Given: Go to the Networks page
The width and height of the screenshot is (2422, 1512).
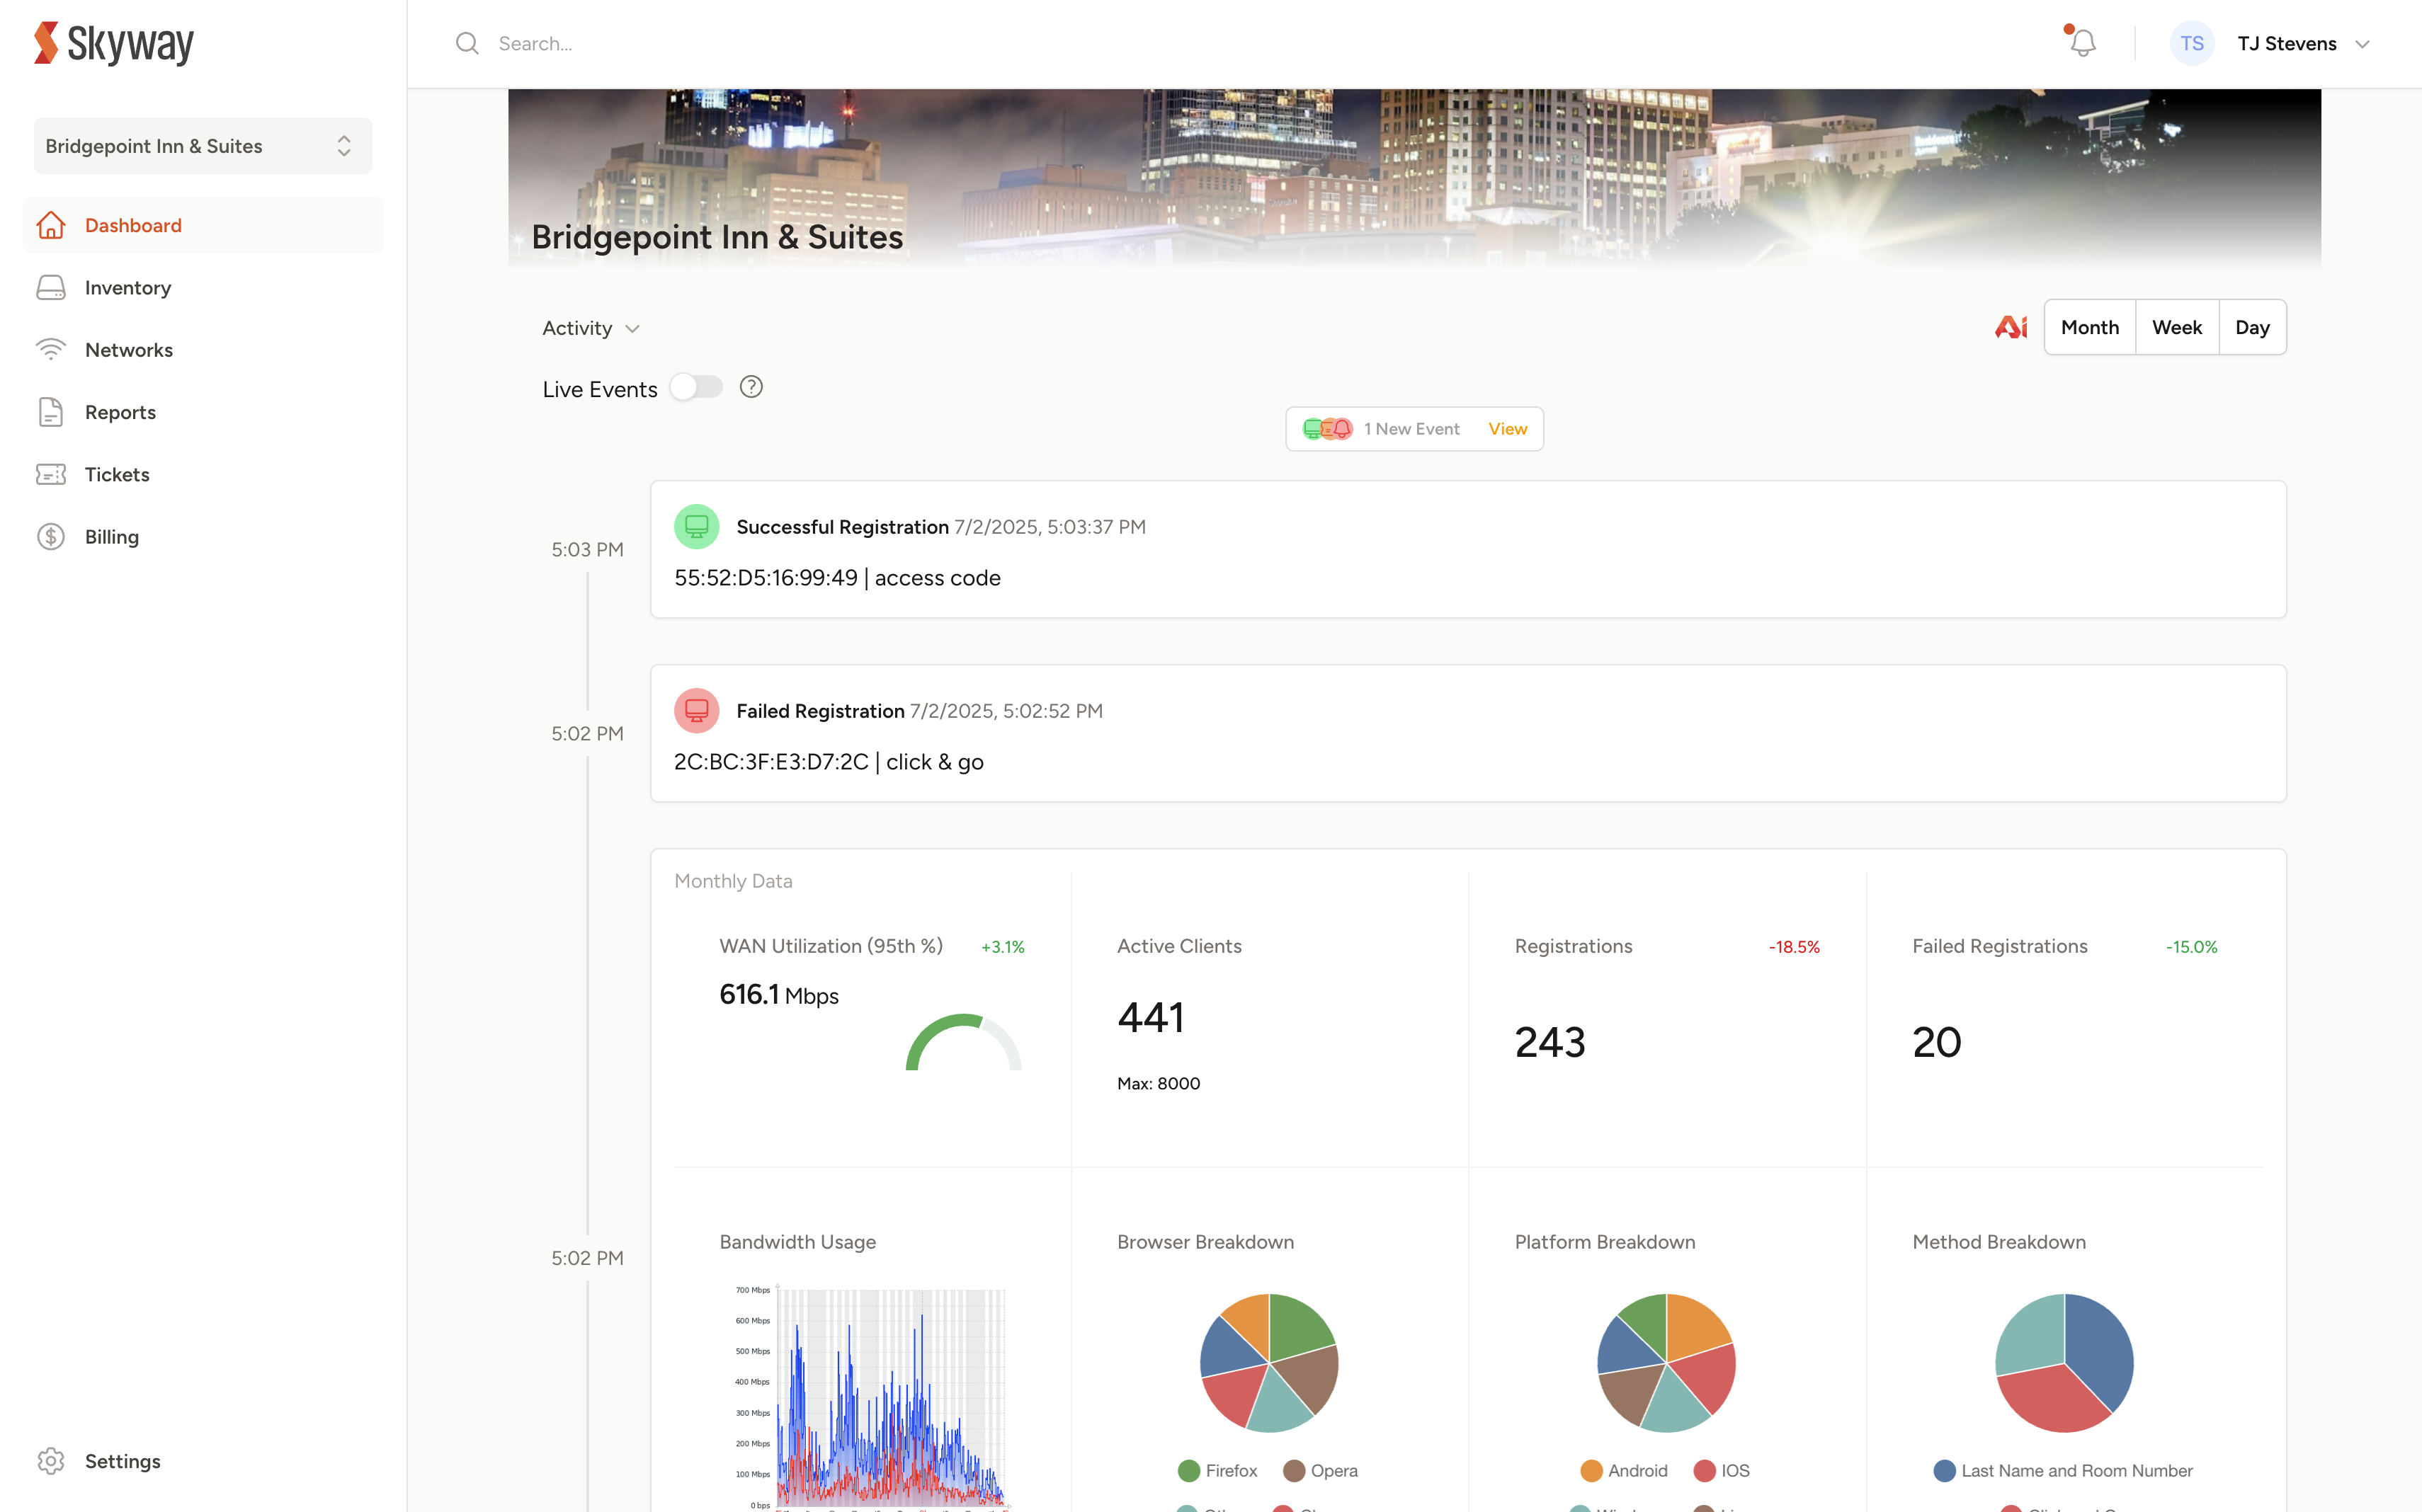Looking at the screenshot, I should pyautogui.click(x=128, y=350).
